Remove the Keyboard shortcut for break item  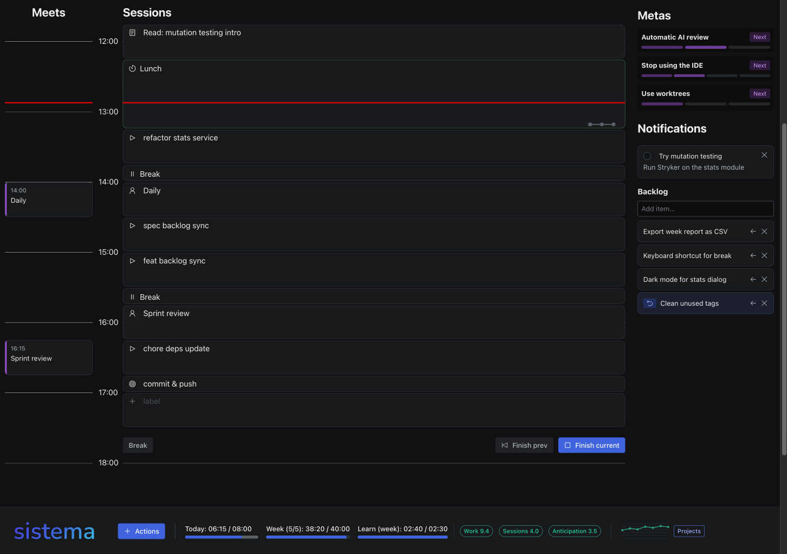click(x=764, y=256)
